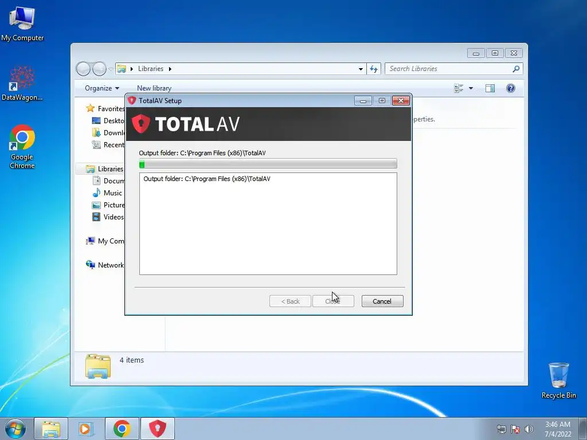The image size is (587, 440).
Task: Open the view options dropdown arrow
Action: click(471, 88)
